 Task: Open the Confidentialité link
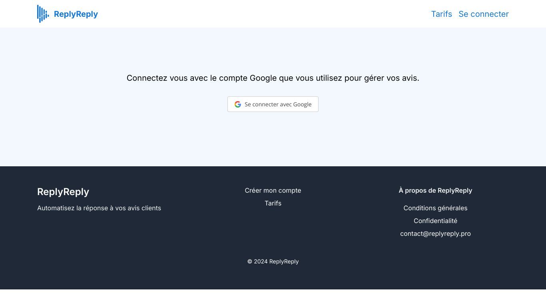(x=435, y=221)
